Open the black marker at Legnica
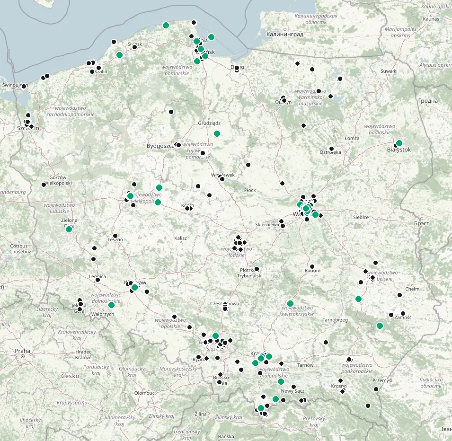Screen dimensions: 452x441 click(97, 280)
